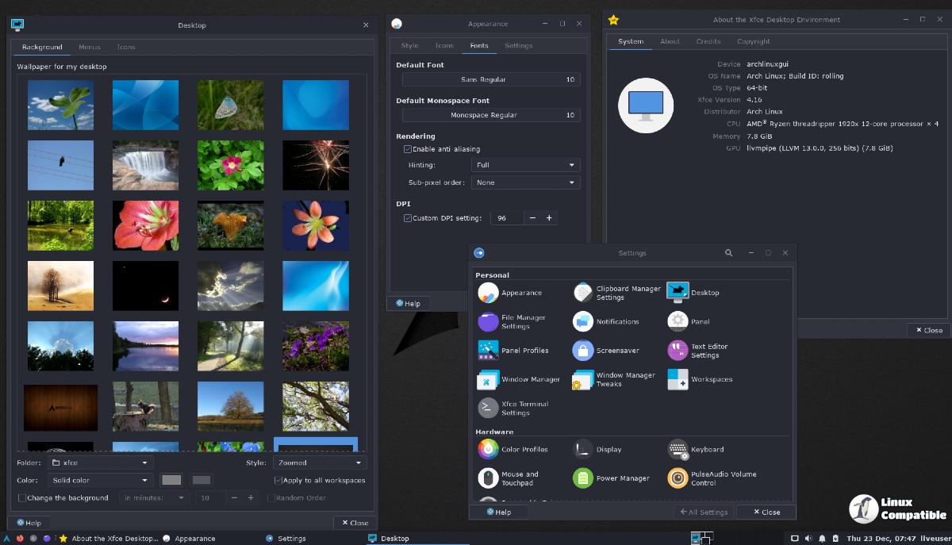This screenshot has height=545, width=952.
Task: Open the Screensaver settings icon
Action: (583, 351)
